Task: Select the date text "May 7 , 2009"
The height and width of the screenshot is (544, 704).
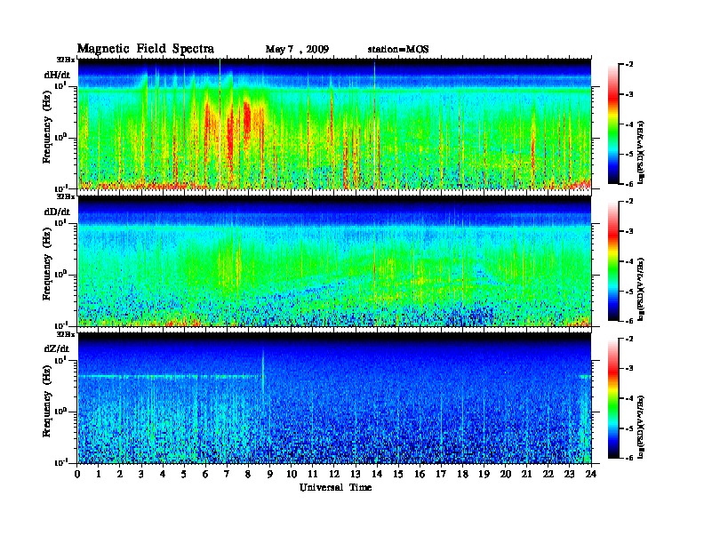Action: coord(297,49)
